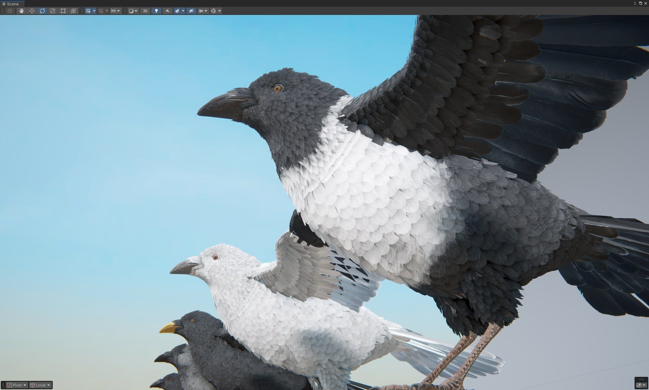Select the combined Transform tool
The image size is (649, 390).
[x=74, y=11]
